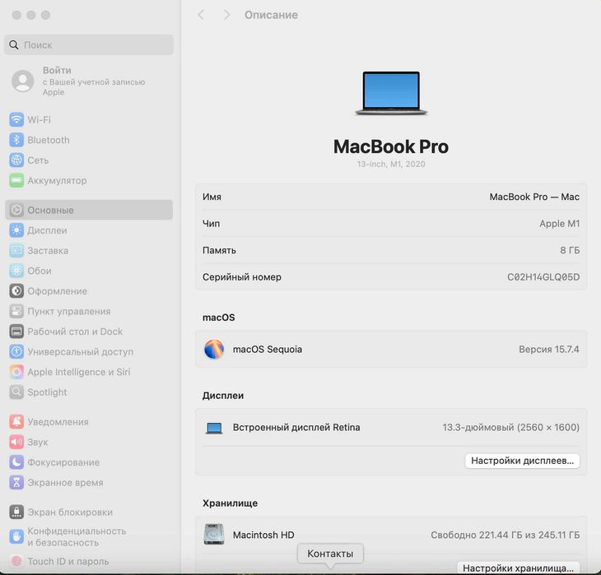Open the Apple Intelligence и Siri icon
This screenshot has width=601, height=575.
[x=16, y=372]
